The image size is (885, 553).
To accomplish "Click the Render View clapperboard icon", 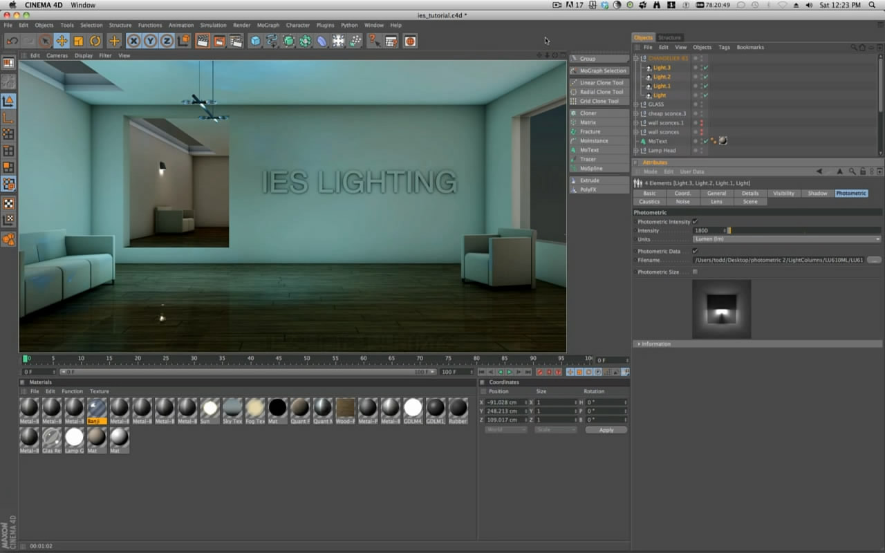I will pos(203,41).
